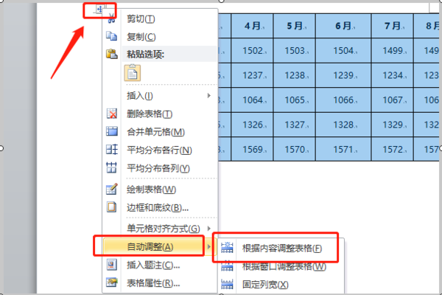Viewport: 442px width, 295px height.
Task: Choose the keep-text paste option button
Action: click(133, 73)
